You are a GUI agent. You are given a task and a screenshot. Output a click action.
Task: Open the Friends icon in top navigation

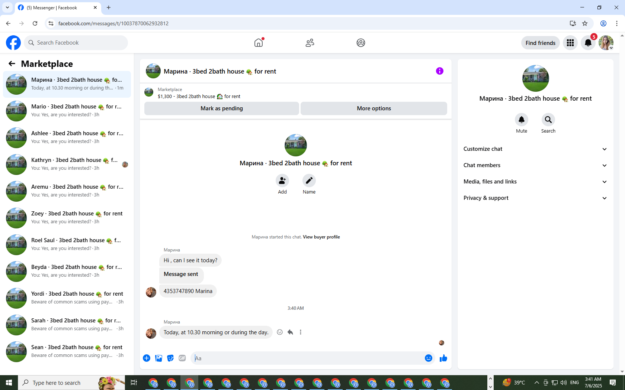tap(310, 43)
